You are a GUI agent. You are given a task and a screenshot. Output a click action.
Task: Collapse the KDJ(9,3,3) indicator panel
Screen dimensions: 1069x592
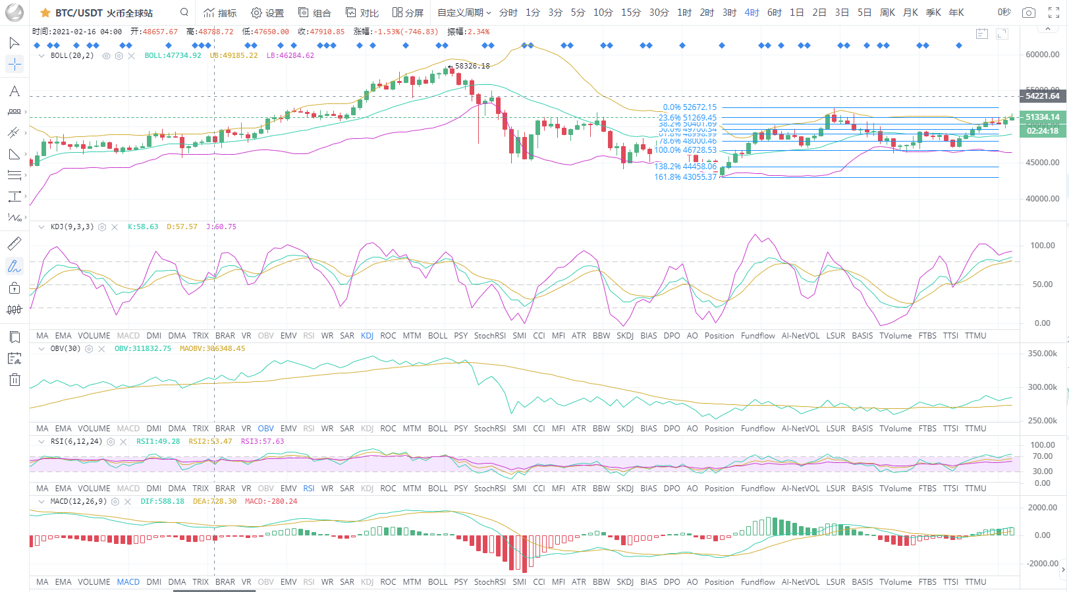(41, 227)
